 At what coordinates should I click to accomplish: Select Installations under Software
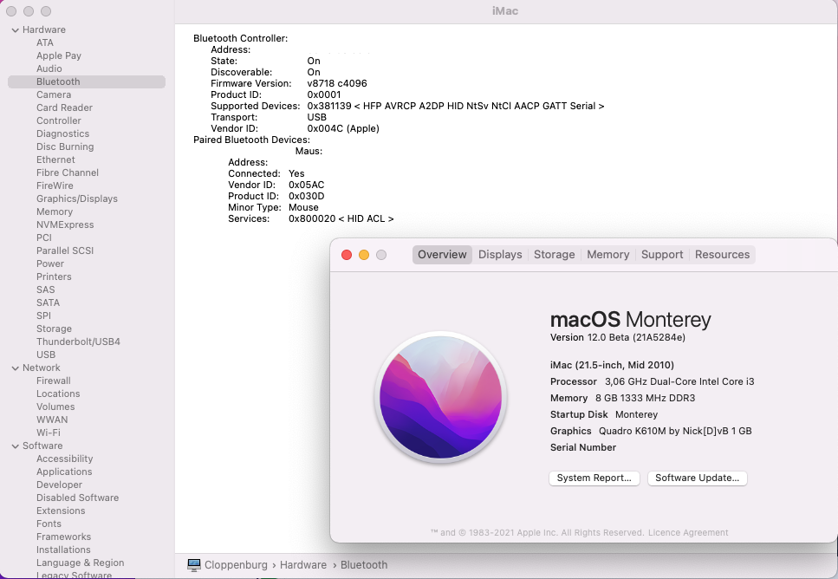(x=63, y=550)
